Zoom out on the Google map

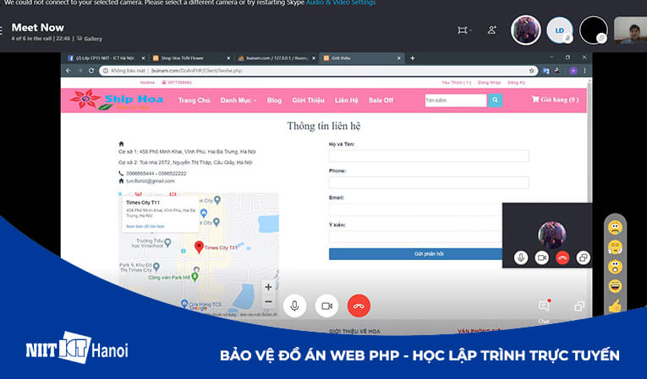point(268,301)
